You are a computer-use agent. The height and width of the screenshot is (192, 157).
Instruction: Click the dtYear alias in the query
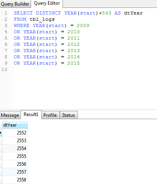133,13
